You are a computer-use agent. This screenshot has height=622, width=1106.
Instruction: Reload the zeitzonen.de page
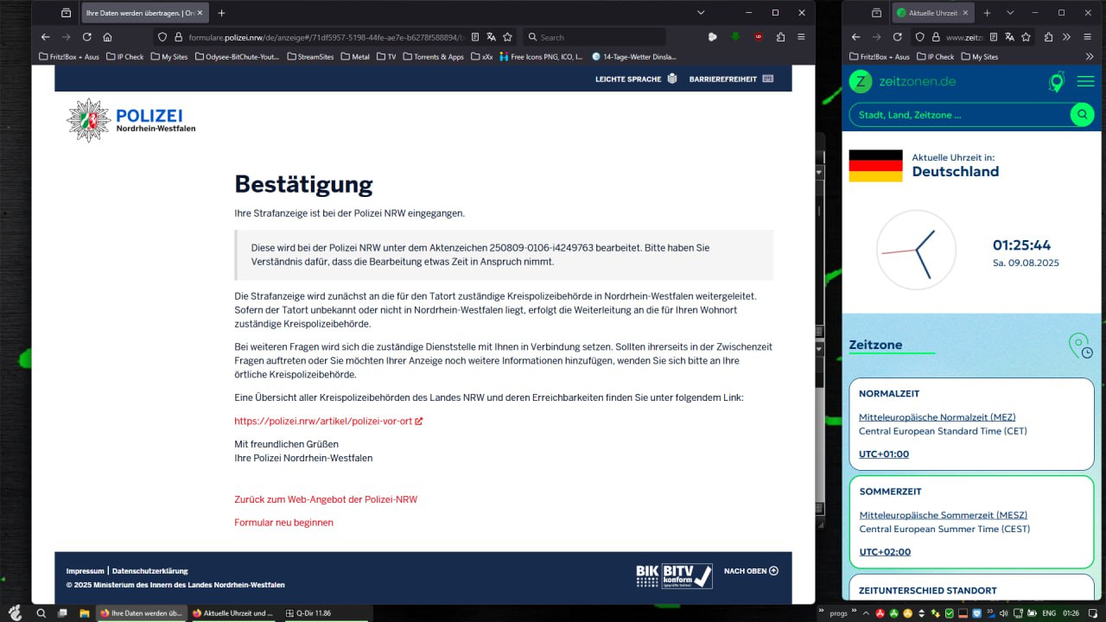click(x=897, y=37)
